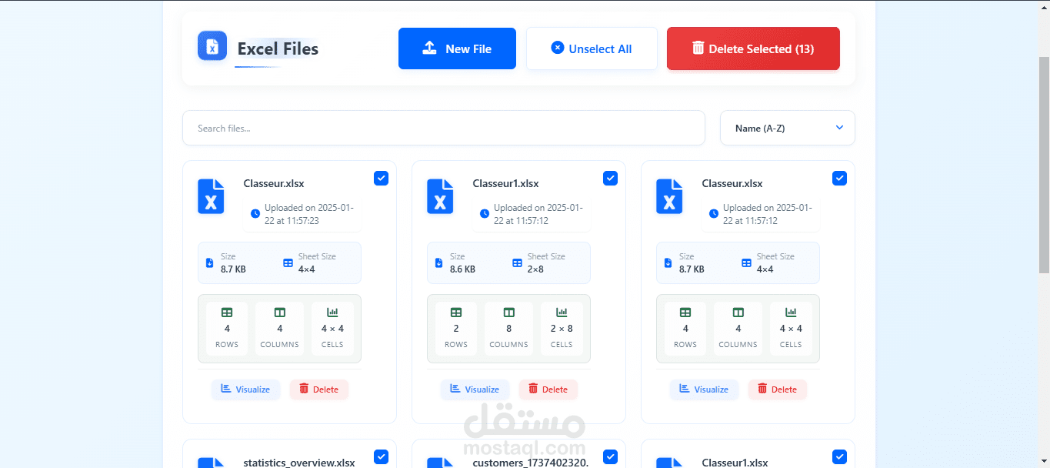Click Size icon in Classeur.xlsx 11:57:23 card
This screenshot has width=1050, height=468.
[209, 262]
